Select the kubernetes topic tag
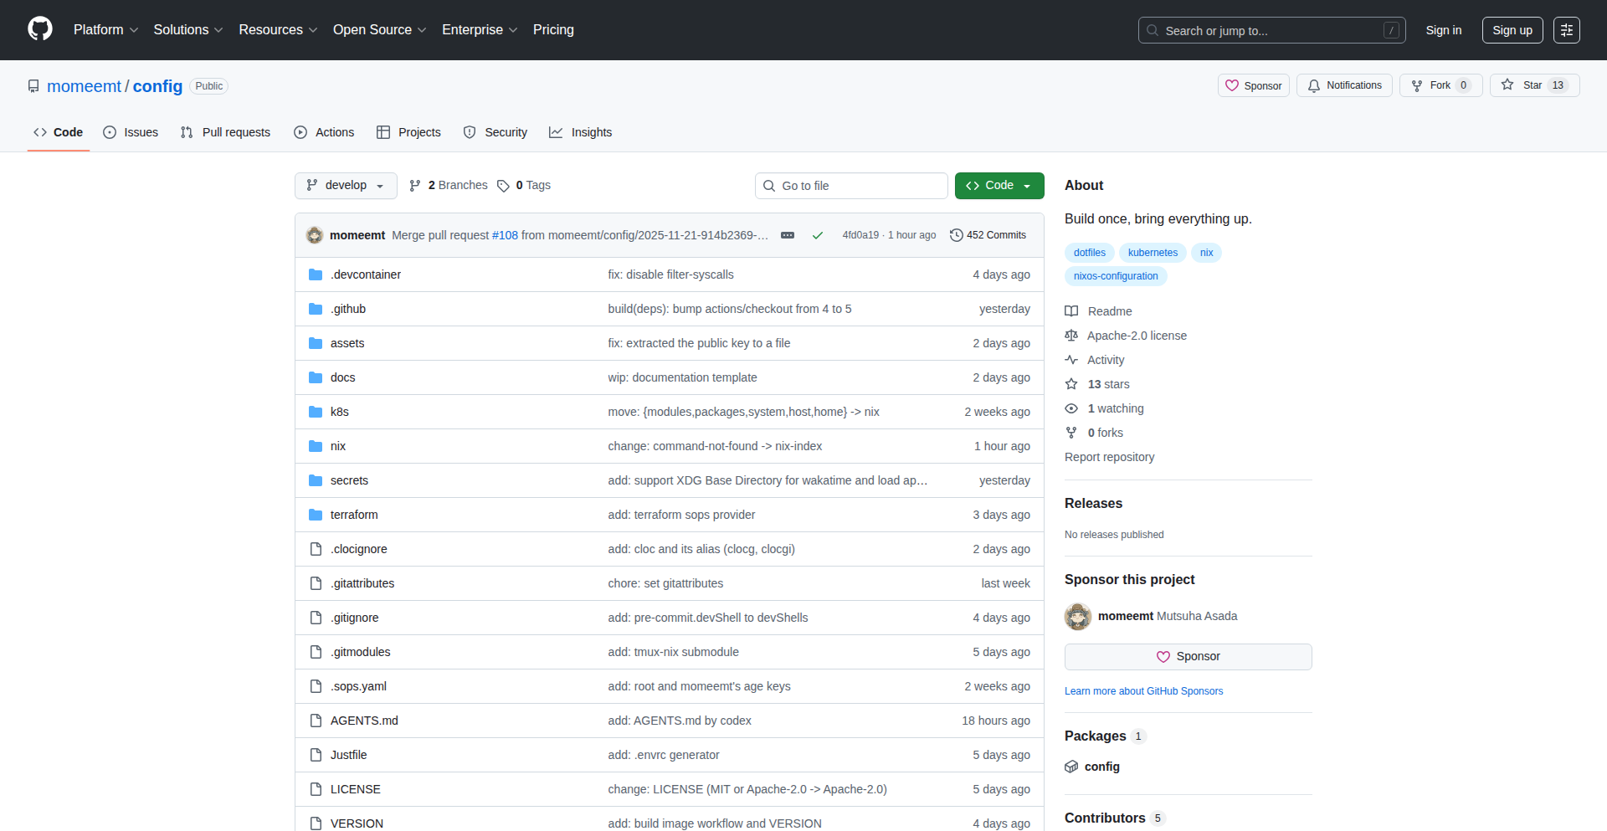This screenshot has width=1607, height=831. click(1152, 253)
